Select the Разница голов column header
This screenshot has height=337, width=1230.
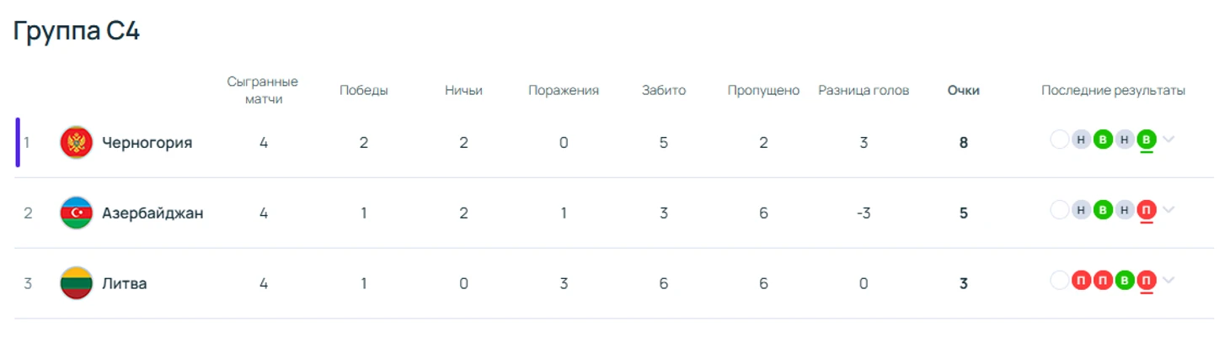click(864, 91)
